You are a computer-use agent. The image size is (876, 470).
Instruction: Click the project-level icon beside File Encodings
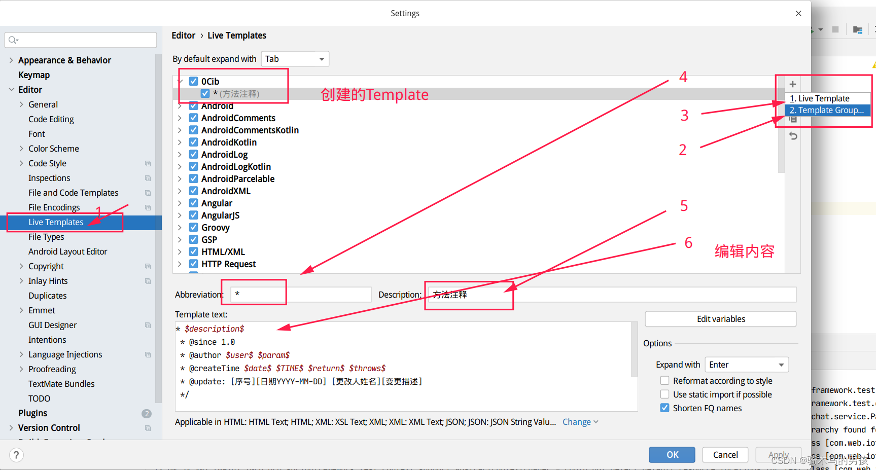148,207
